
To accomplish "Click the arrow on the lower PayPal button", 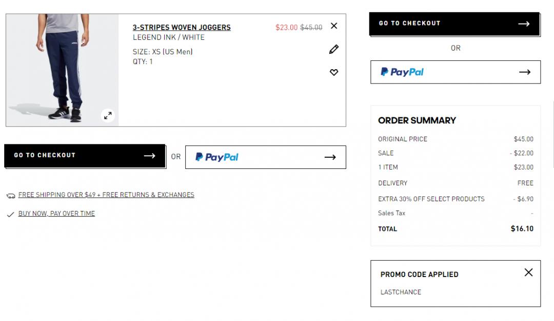I will (330, 157).
